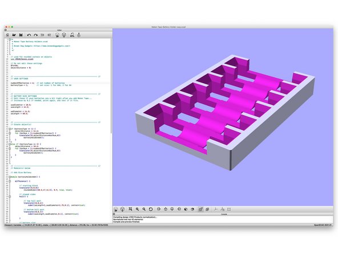The image size is (338, 253).
Task: Switch to the Top view
Action: click(166, 209)
